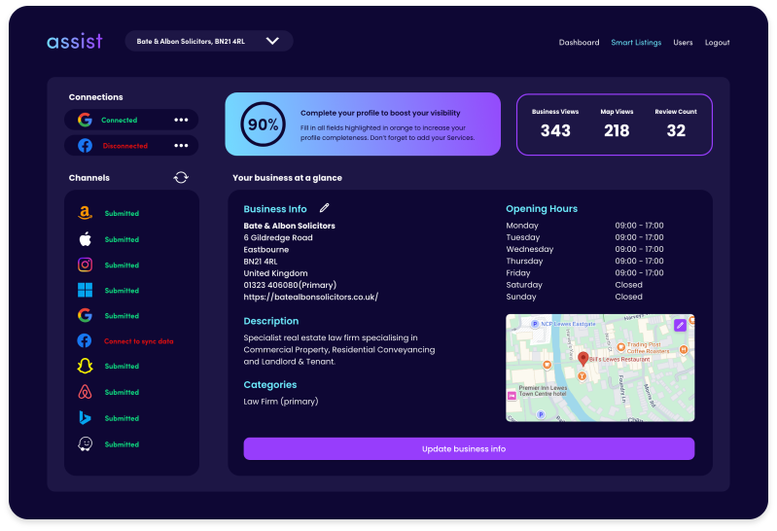The width and height of the screenshot is (777, 531).
Task: Click the Premier Inn Lewes hotel marker
Action: pyautogui.click(x=512, y=396)
